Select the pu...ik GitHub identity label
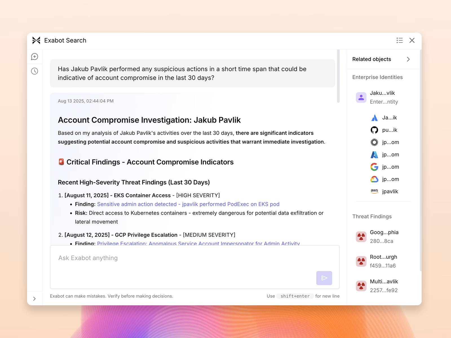451x338 pixels. tap(390, 130)
